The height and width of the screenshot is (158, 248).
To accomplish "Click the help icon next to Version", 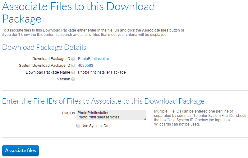I will click(x=73, y=79).
